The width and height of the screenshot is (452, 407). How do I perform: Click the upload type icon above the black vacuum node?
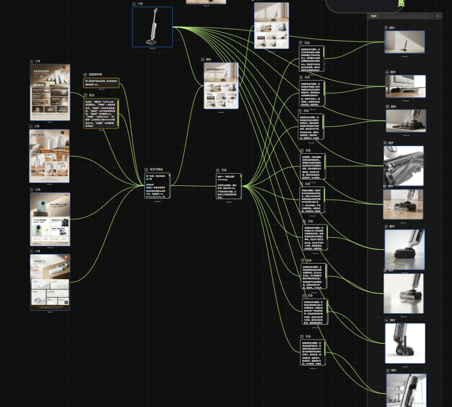pyautogui.click(x=134, y=3)
